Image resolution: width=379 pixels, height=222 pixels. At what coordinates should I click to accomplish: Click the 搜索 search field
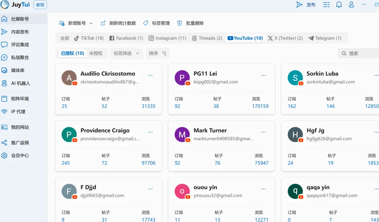pyautogui.click(x=359, y=53)
